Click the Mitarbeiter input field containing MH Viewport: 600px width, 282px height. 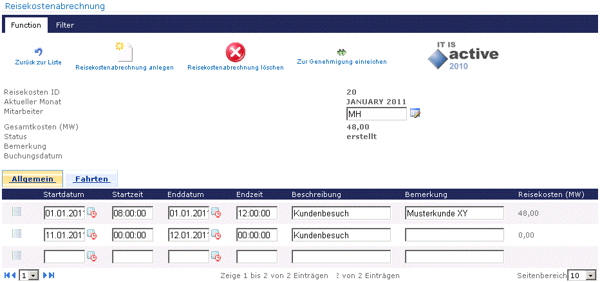[x=376, y=114]
